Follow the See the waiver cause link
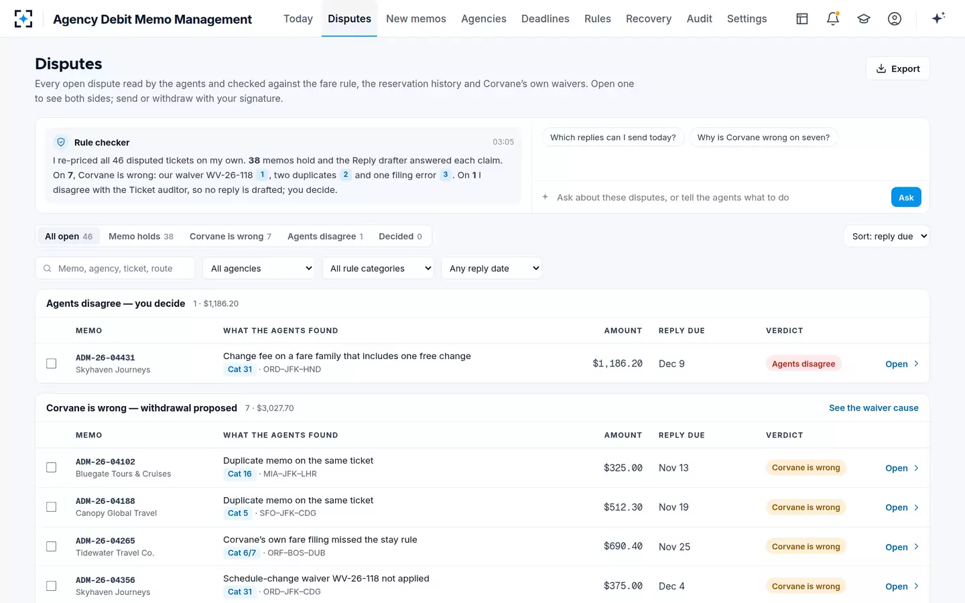The height and width of the screenshot is (603, 965). click(x=874, y=408)
